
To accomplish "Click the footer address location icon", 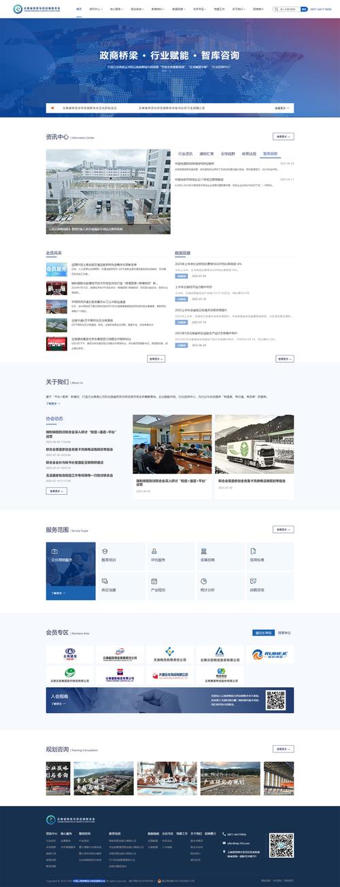I will (224, 852).
